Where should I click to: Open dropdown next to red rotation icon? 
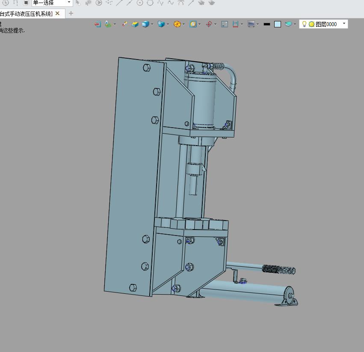pyautogui.click(x=215, y=24)
